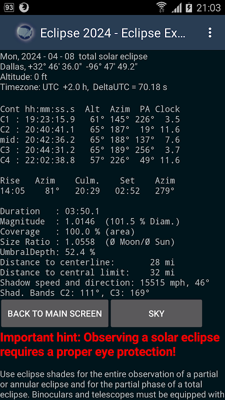
Task: Click the SKY button
Action: tap(156, 313)
